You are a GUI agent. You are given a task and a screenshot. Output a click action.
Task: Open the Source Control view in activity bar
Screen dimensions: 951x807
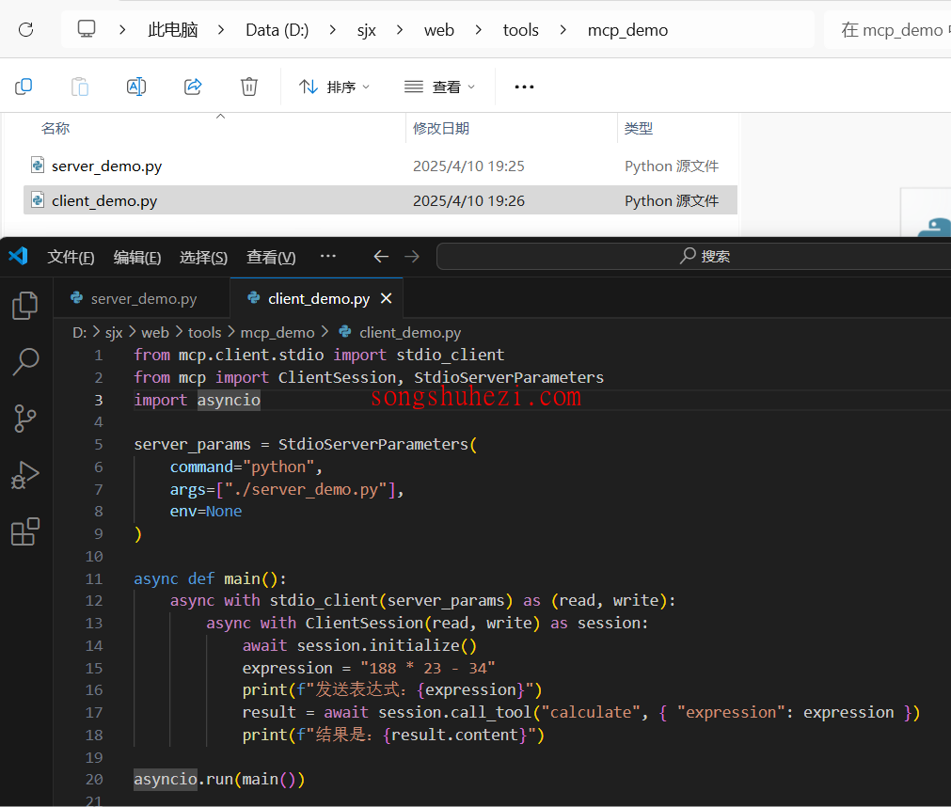[24, 419]
